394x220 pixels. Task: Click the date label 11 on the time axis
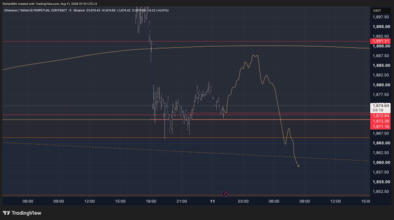point(213,202)
